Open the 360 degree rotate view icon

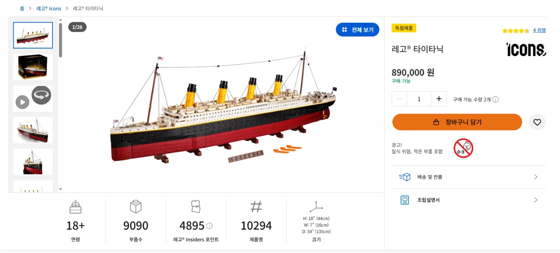click(41, 95)
